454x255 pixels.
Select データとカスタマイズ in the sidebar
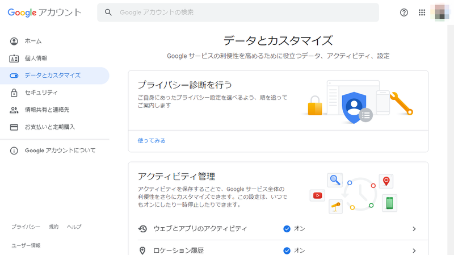coord(54,76)
